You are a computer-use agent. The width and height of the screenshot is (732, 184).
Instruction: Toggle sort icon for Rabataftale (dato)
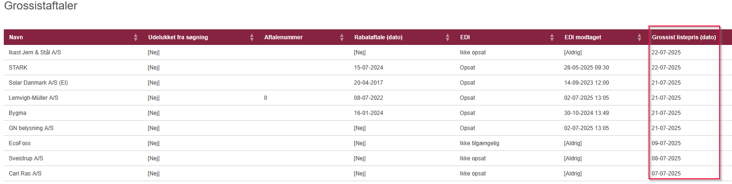click(448, 37)
